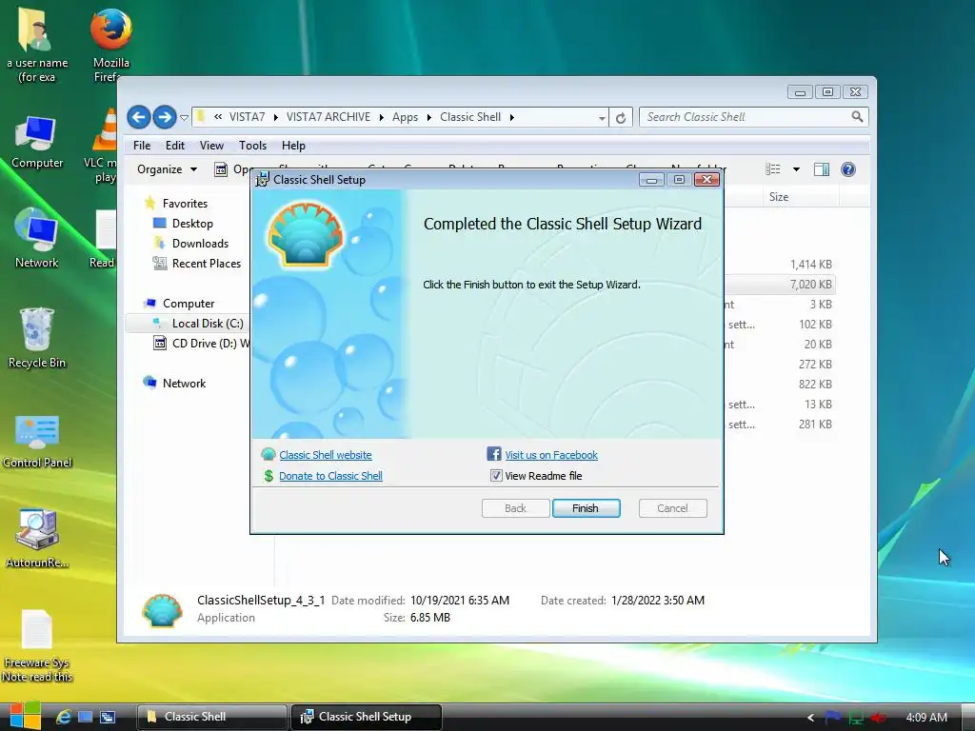This screenshot has height=731, width=975.
Task: Click the Show Desktop quick launch icon
Action: pyautogui.click(x=85, y=717)
